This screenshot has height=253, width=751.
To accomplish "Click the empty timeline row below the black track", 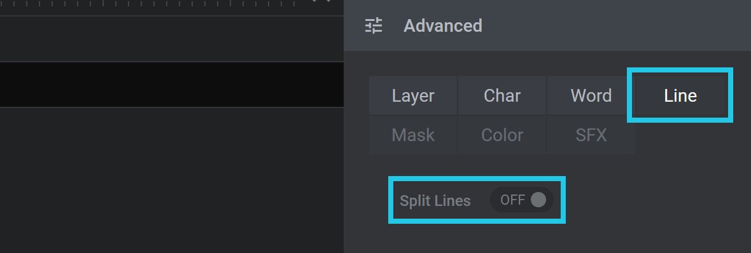I will pyautogui.click(x=172, y=181).
